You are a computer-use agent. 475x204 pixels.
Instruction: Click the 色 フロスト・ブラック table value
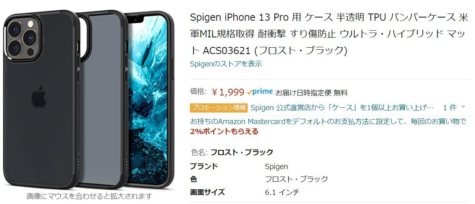pyautogui.click(x=297, y=179)
